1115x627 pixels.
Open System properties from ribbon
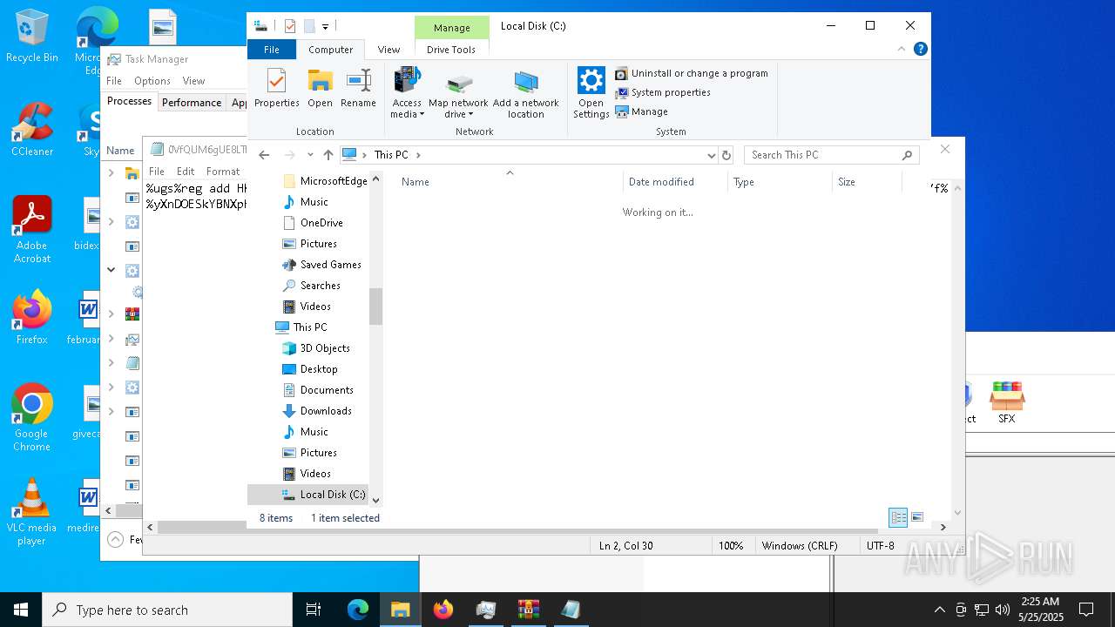[x=663, y=92]
